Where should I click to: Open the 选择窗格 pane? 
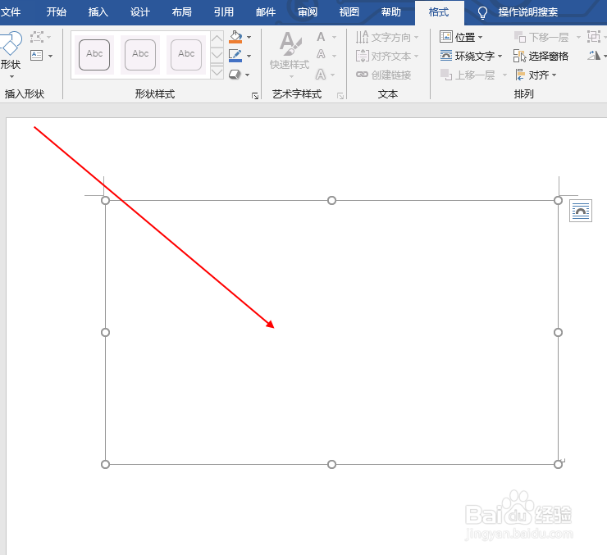tap(541, 56)
